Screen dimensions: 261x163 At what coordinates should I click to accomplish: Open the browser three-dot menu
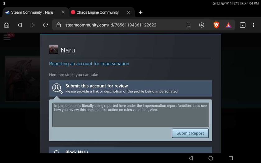pos(253,25)
